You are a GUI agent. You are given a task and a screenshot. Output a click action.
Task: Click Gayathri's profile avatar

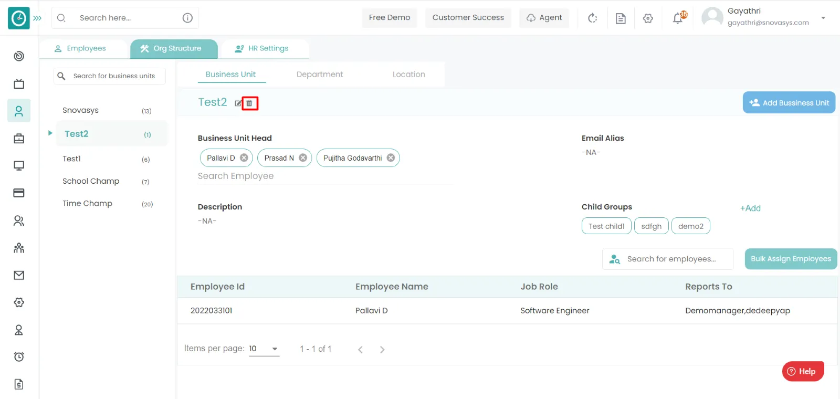pyautogui.click(x=712, y=17)
